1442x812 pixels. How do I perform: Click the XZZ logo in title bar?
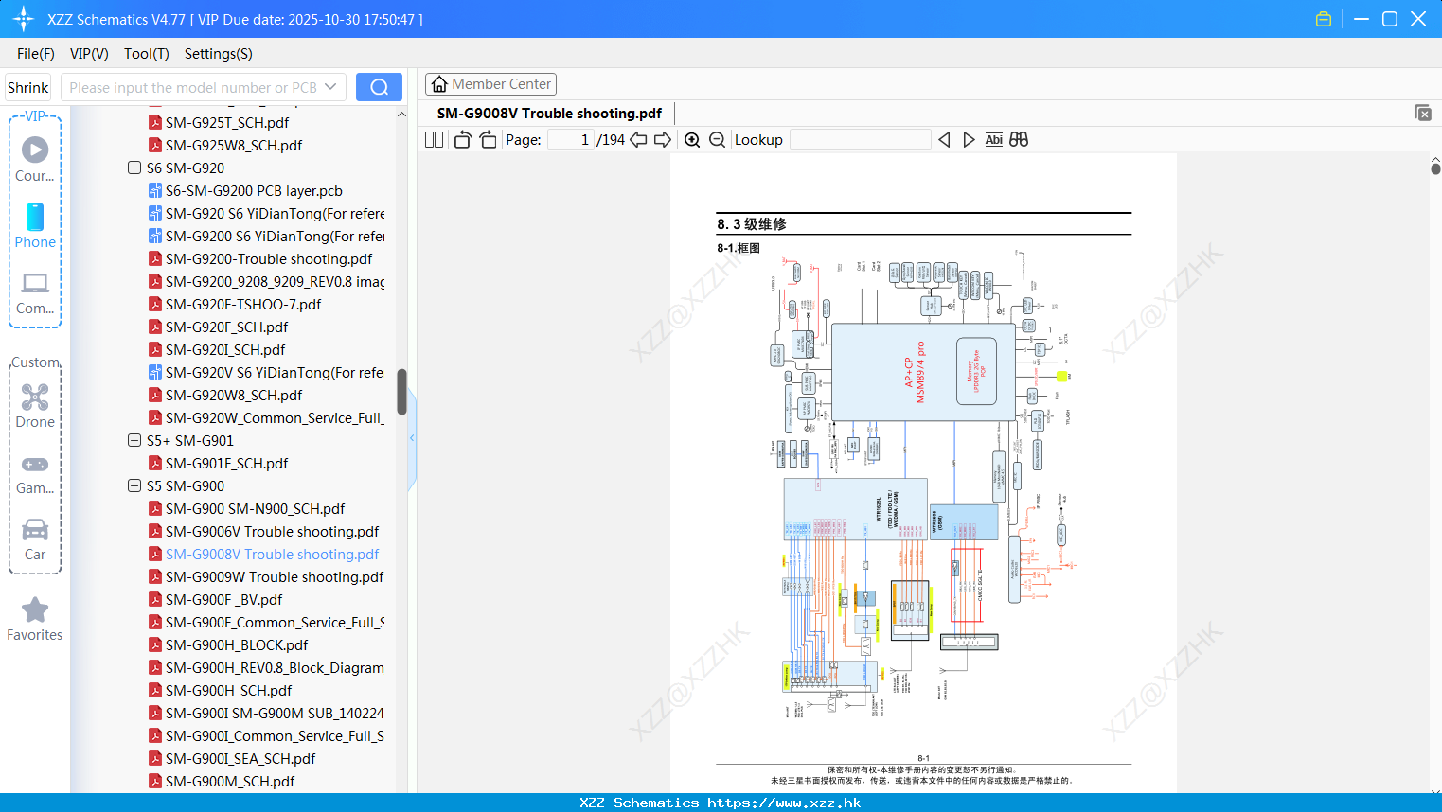click(x=23, y=19)
